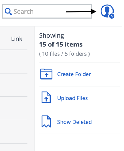Image resolution: width=124 pixels, height=151 pixels.
Task: Toggle the Show Deleted link text
Action: click(x=74, y=122)
